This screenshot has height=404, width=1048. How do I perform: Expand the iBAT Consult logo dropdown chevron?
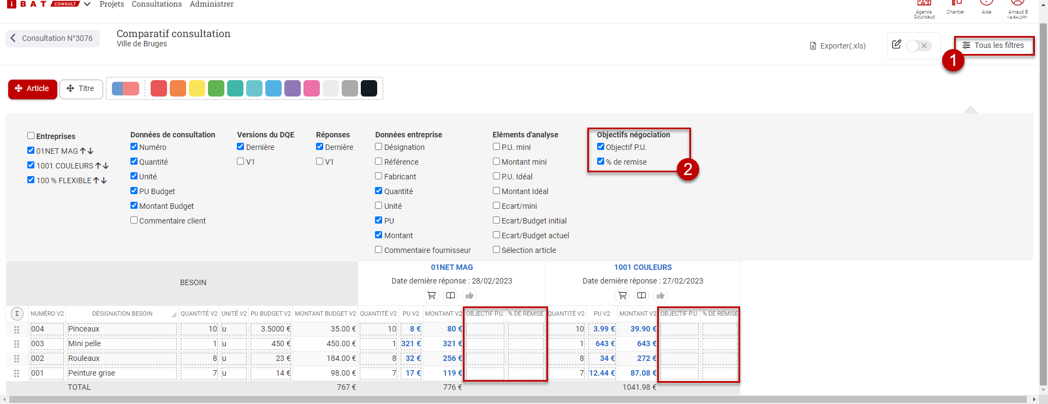87,4
